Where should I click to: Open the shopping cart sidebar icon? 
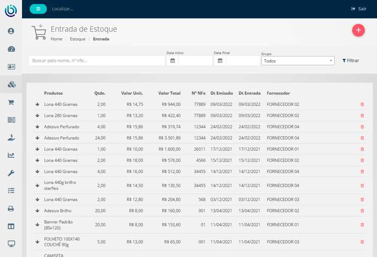pos(11,102)
